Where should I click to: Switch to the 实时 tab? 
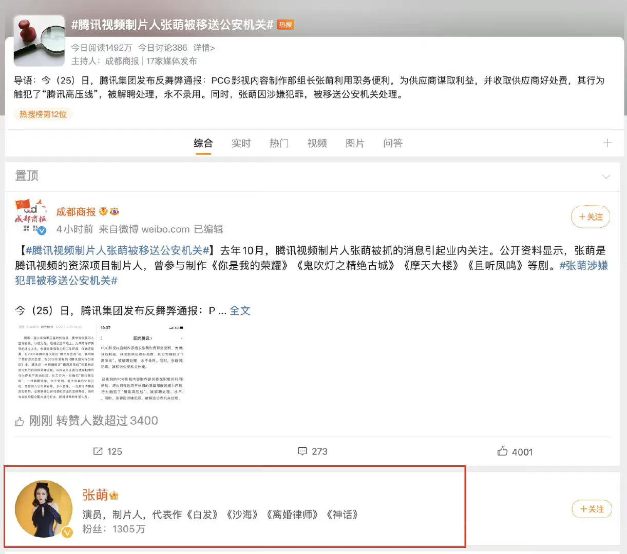click(x=241, y=143)
